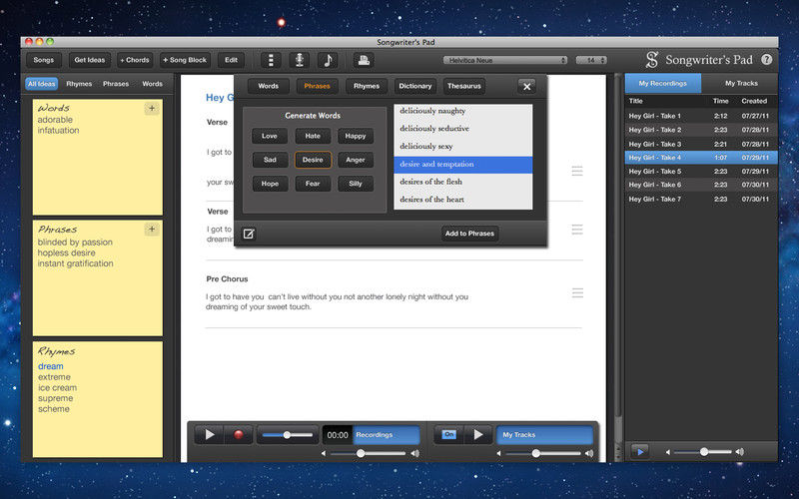The width and height of the screenshot is (799, 499).
Task: Click the red record button
Action: click(238, 435)
